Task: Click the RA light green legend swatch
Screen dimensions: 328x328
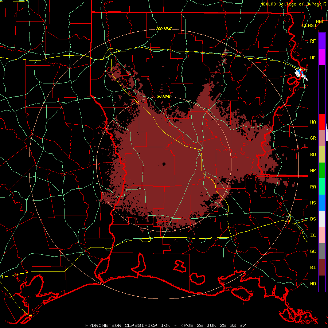Action: [x=322, y=187]
